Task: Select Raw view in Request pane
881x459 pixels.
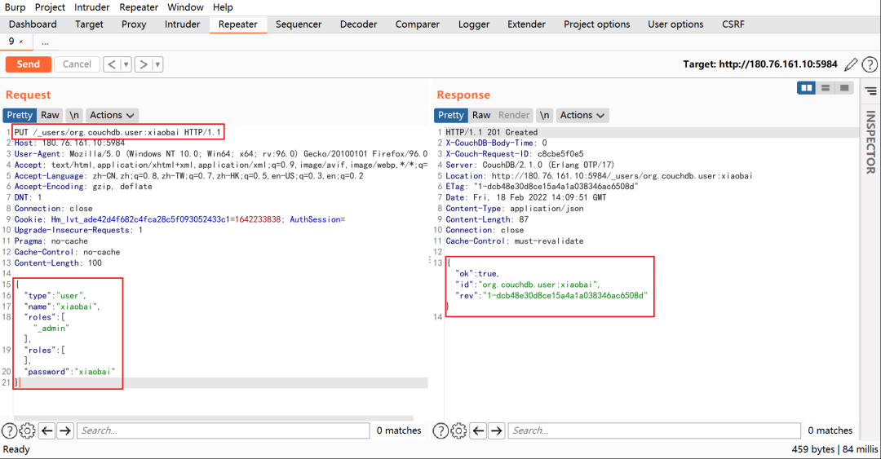Action: click(50, 115)
